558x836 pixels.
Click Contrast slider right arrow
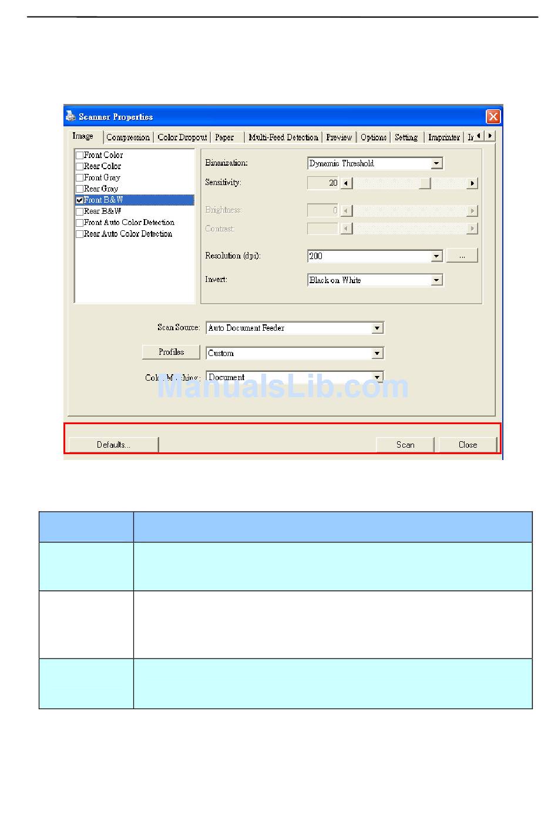click(472, 229)
